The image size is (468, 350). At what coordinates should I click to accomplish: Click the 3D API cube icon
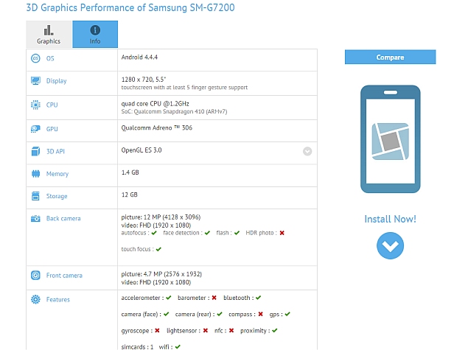tap(35, 151)
